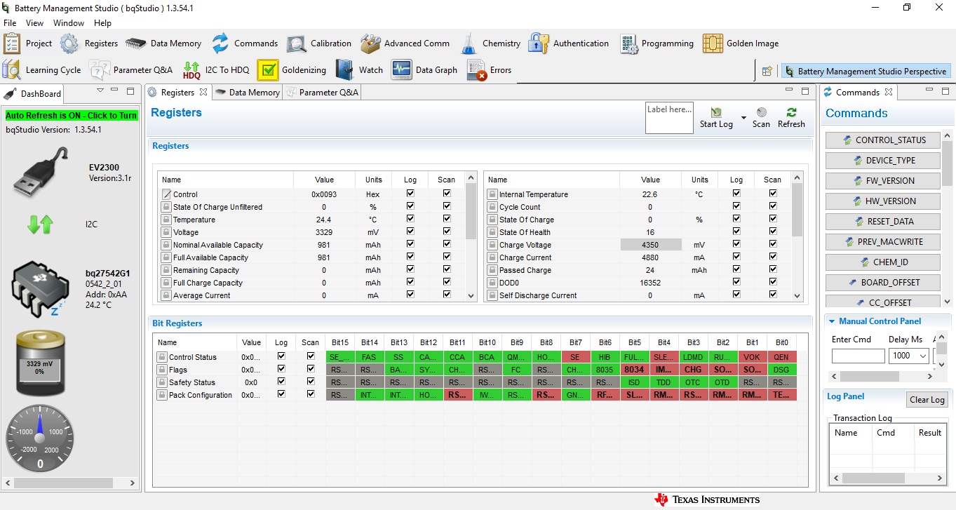
Task: Open the File menu
Action: (10, 23)
